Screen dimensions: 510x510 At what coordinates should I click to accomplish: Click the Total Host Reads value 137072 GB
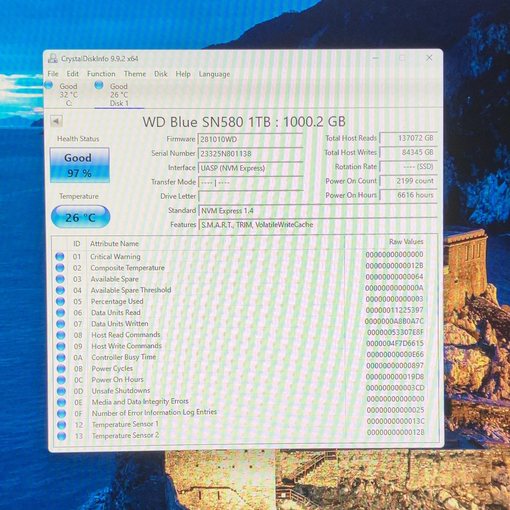tap(408, 138)
